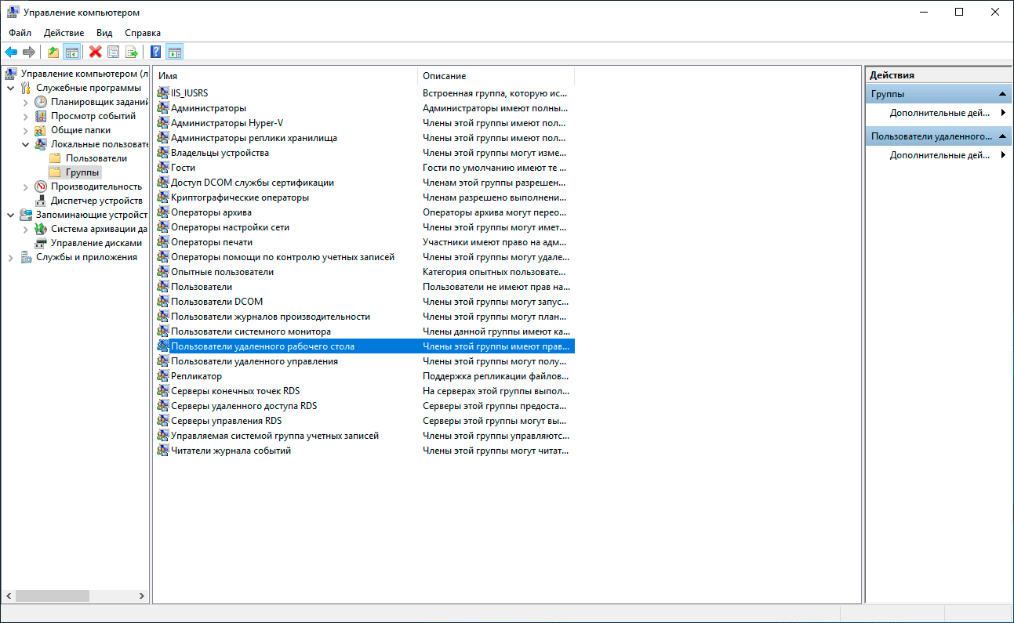Image resolution: width=1014 pixels, height=623 pixels.
Task: Select the Общие папки shared folder icon
Action: click(41, 130)
